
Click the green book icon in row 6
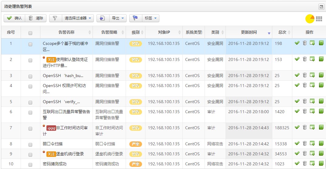(x=321, y=111)
